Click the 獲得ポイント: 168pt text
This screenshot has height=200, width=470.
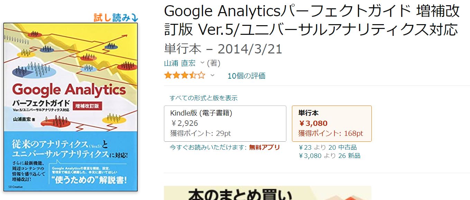pos(330,133)
